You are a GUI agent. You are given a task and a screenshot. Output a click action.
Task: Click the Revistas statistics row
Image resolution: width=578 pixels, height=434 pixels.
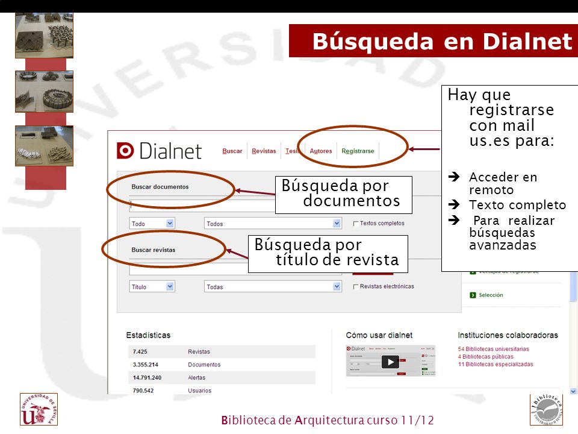222,351
